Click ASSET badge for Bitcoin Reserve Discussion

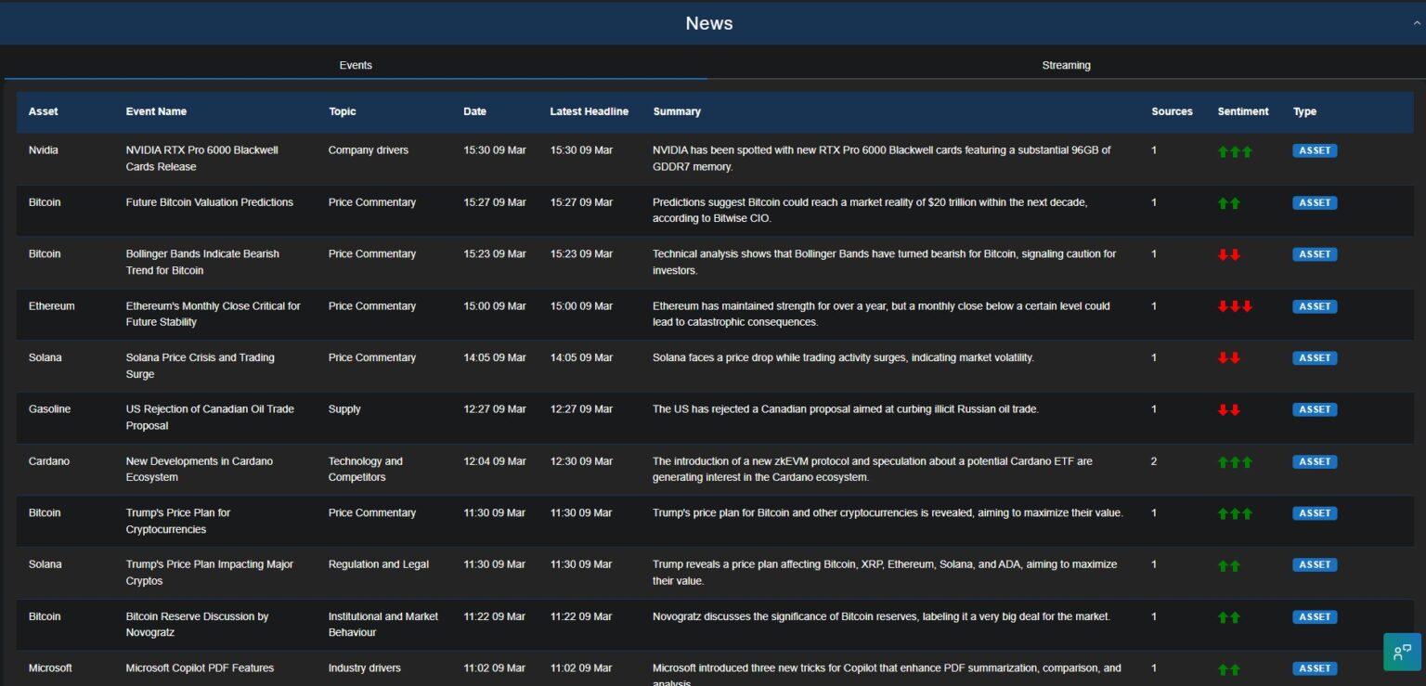point(1315,616)
